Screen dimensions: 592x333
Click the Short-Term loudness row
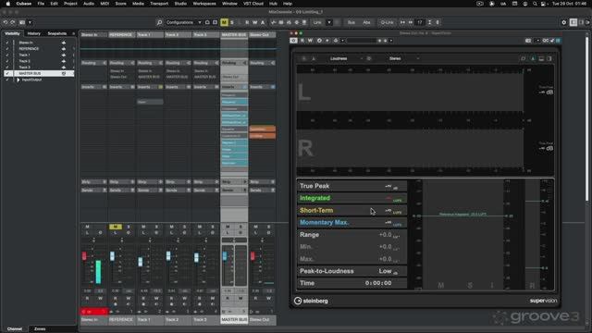(x=351, y=210)
